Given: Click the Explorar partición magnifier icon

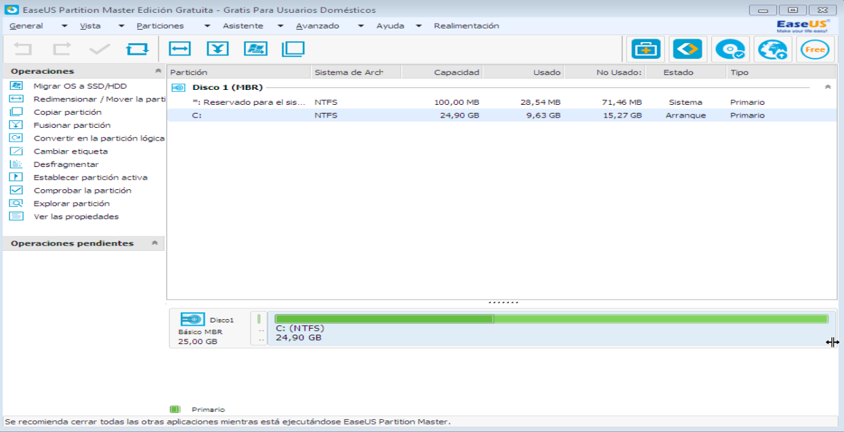Looking at the screenshot, I should click(x=16, y=203).
